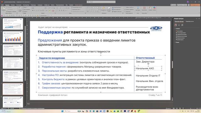
Task: Click Восстановить (Reset) button
Action: (x=26, y=9)
